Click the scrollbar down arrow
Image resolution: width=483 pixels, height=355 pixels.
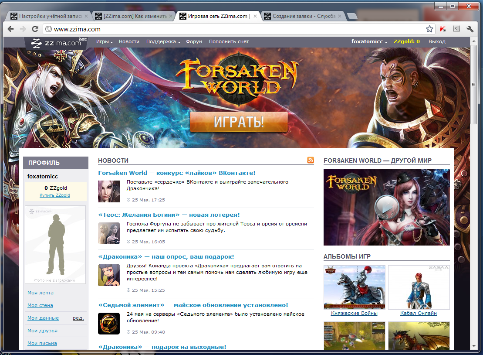tap(474, 346)
